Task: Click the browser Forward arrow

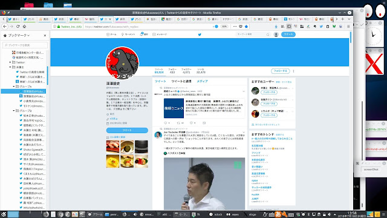Action: [x=11, y=27]
